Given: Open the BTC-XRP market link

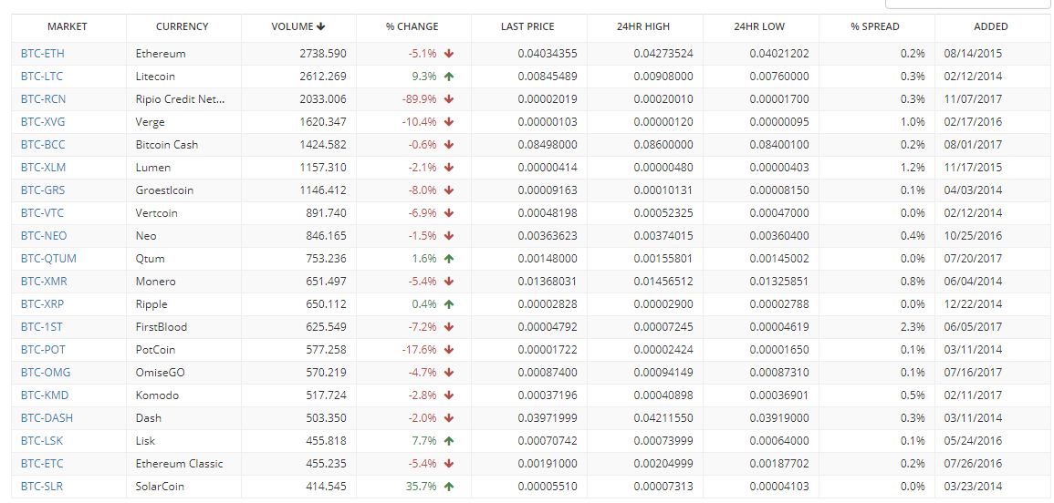Looking at the screenshot, I should click(x=42, y=304).
